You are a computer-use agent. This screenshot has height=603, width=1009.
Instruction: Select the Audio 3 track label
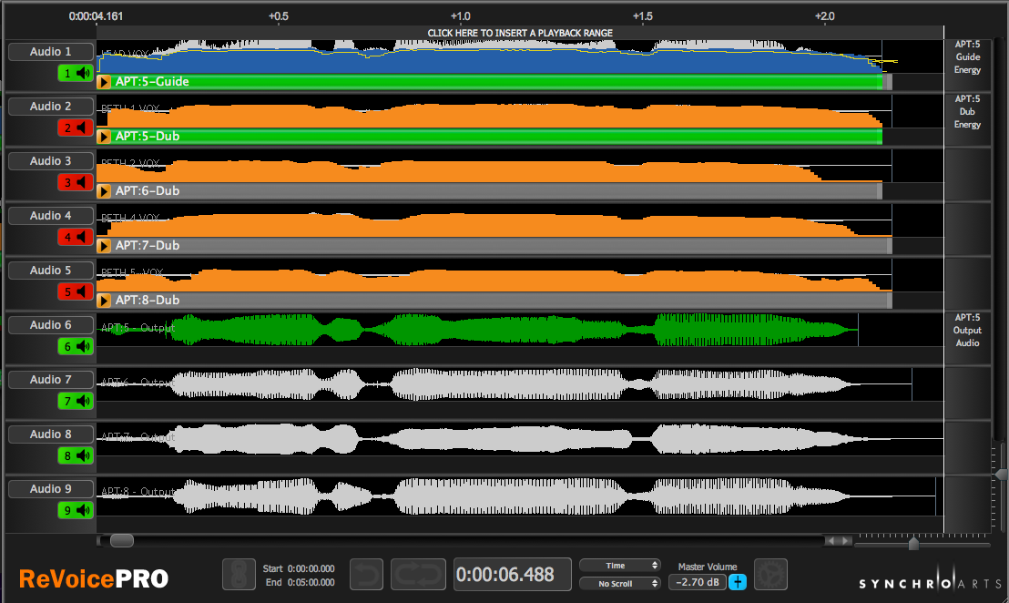coord(51,161)
